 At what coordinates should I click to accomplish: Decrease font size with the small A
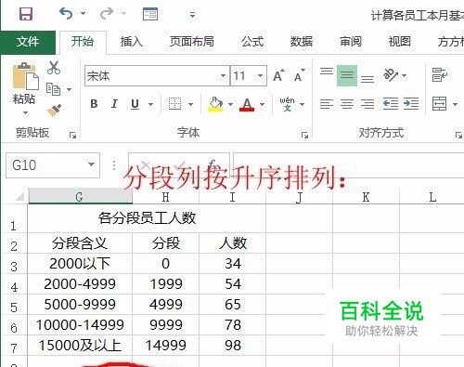pos(300,75)
